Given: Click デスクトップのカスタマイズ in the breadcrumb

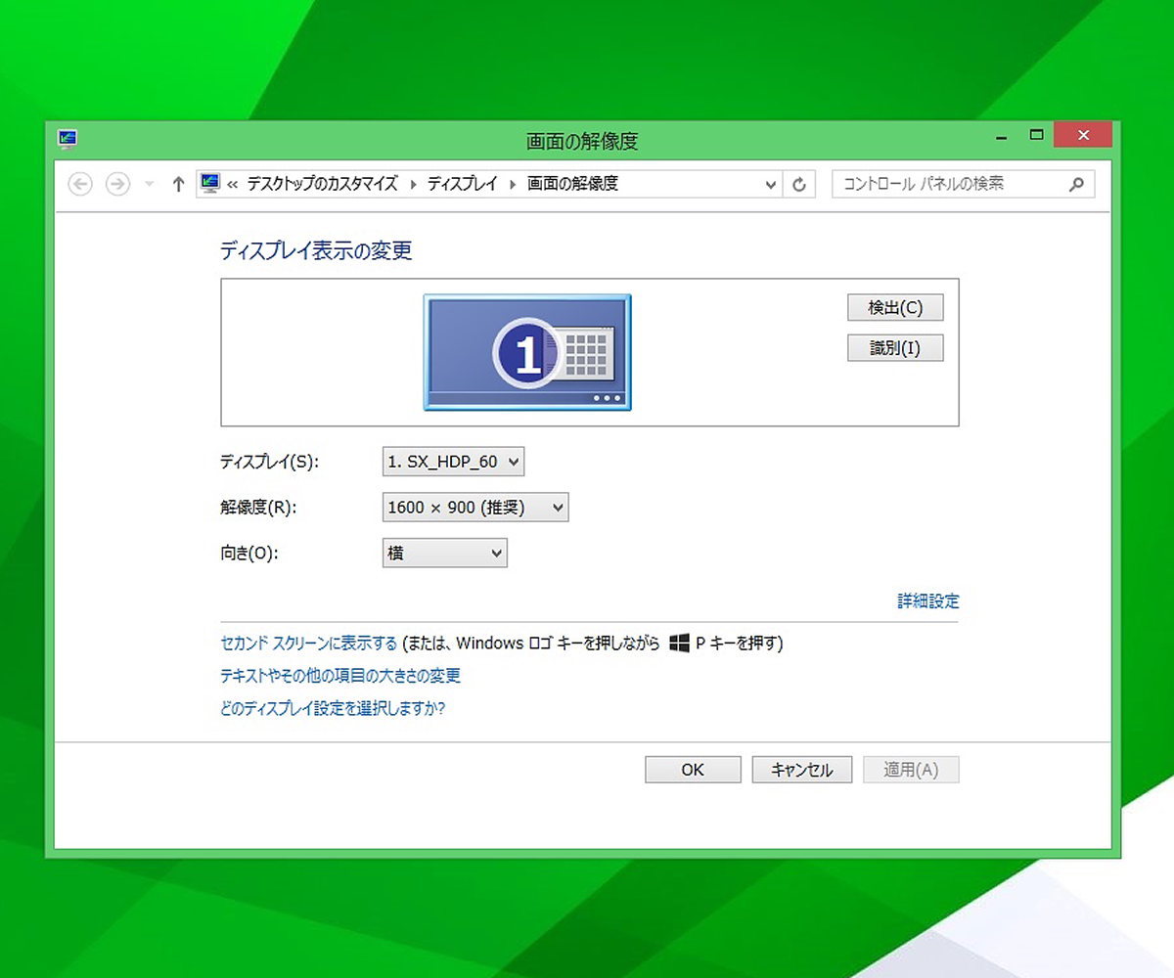Looking at the screenshot, I should click(x=322, y=184).
